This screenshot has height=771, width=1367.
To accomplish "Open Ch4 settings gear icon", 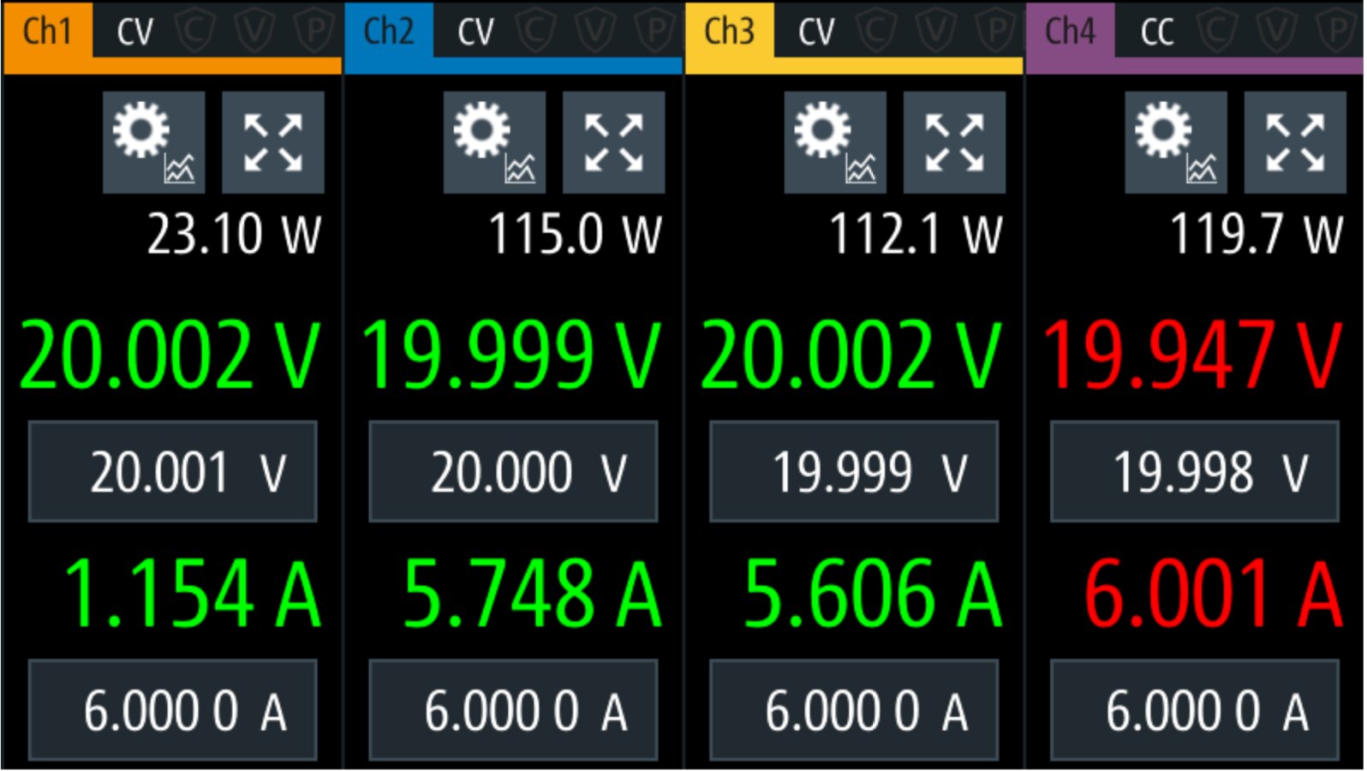I will coord(1176,142).
